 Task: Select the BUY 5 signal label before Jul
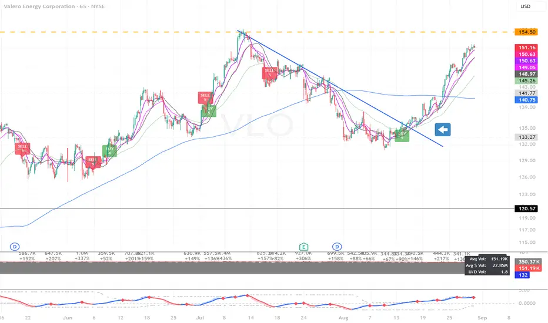pyautogui.click(x=209, y=110)
